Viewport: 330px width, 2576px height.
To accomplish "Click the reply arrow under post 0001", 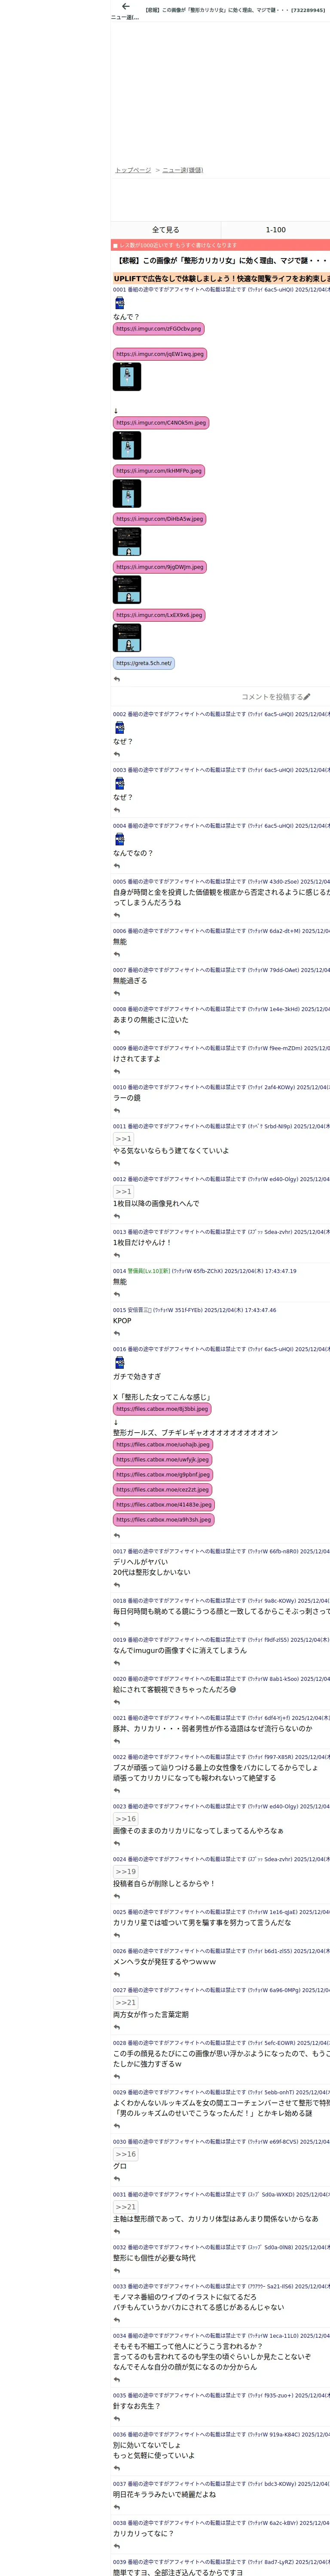I will 117,679.
